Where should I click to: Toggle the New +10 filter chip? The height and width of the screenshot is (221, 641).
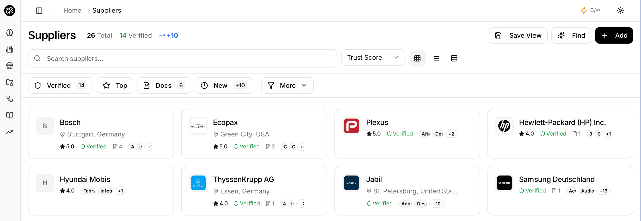point(224,86)
